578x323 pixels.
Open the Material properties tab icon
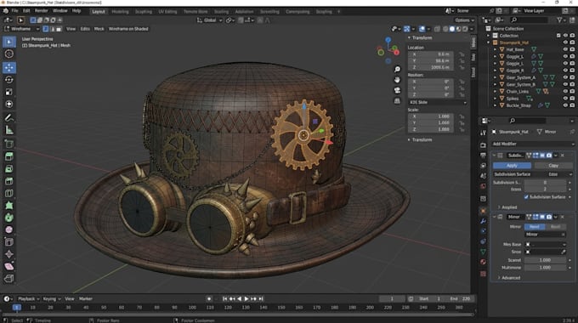point(484,262)
